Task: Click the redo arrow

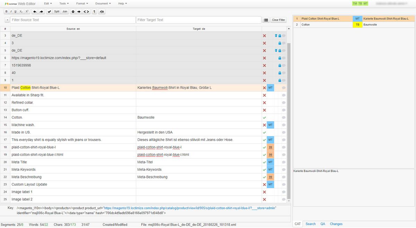Action: pyautogui.click(x=41, y=11)
